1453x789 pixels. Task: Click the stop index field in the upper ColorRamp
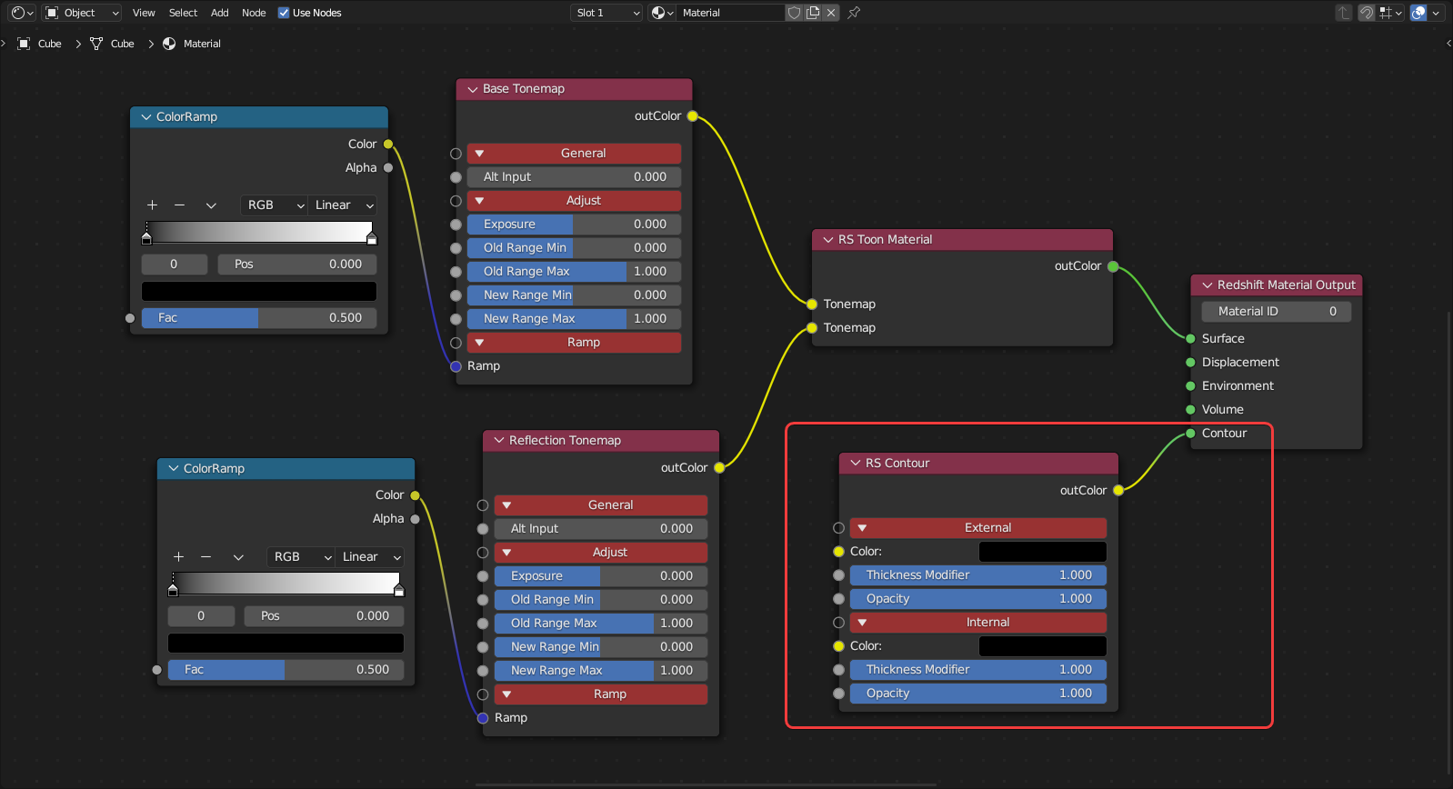click(175, 265)
